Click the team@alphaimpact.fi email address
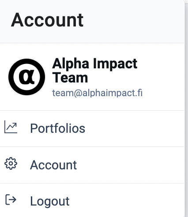The height and width of the screenshot is (217, 188). tap(97, 93)
